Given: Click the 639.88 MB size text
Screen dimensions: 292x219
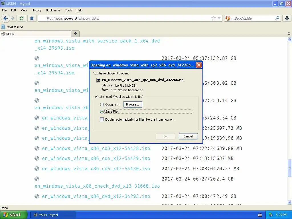Looking at the screenshot, I should [x=229, y=148].
